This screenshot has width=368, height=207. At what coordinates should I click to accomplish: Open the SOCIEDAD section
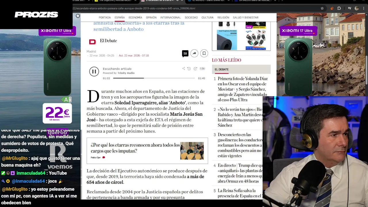tap(191, 18)
